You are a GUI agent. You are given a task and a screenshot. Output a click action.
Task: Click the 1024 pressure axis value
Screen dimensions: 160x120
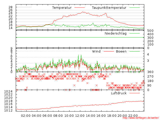pyautogui.click(x=8, y=91)
